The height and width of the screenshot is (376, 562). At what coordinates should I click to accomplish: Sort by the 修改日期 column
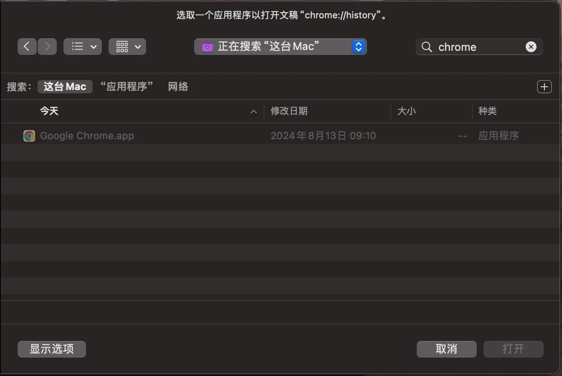[x=289, y=111]
